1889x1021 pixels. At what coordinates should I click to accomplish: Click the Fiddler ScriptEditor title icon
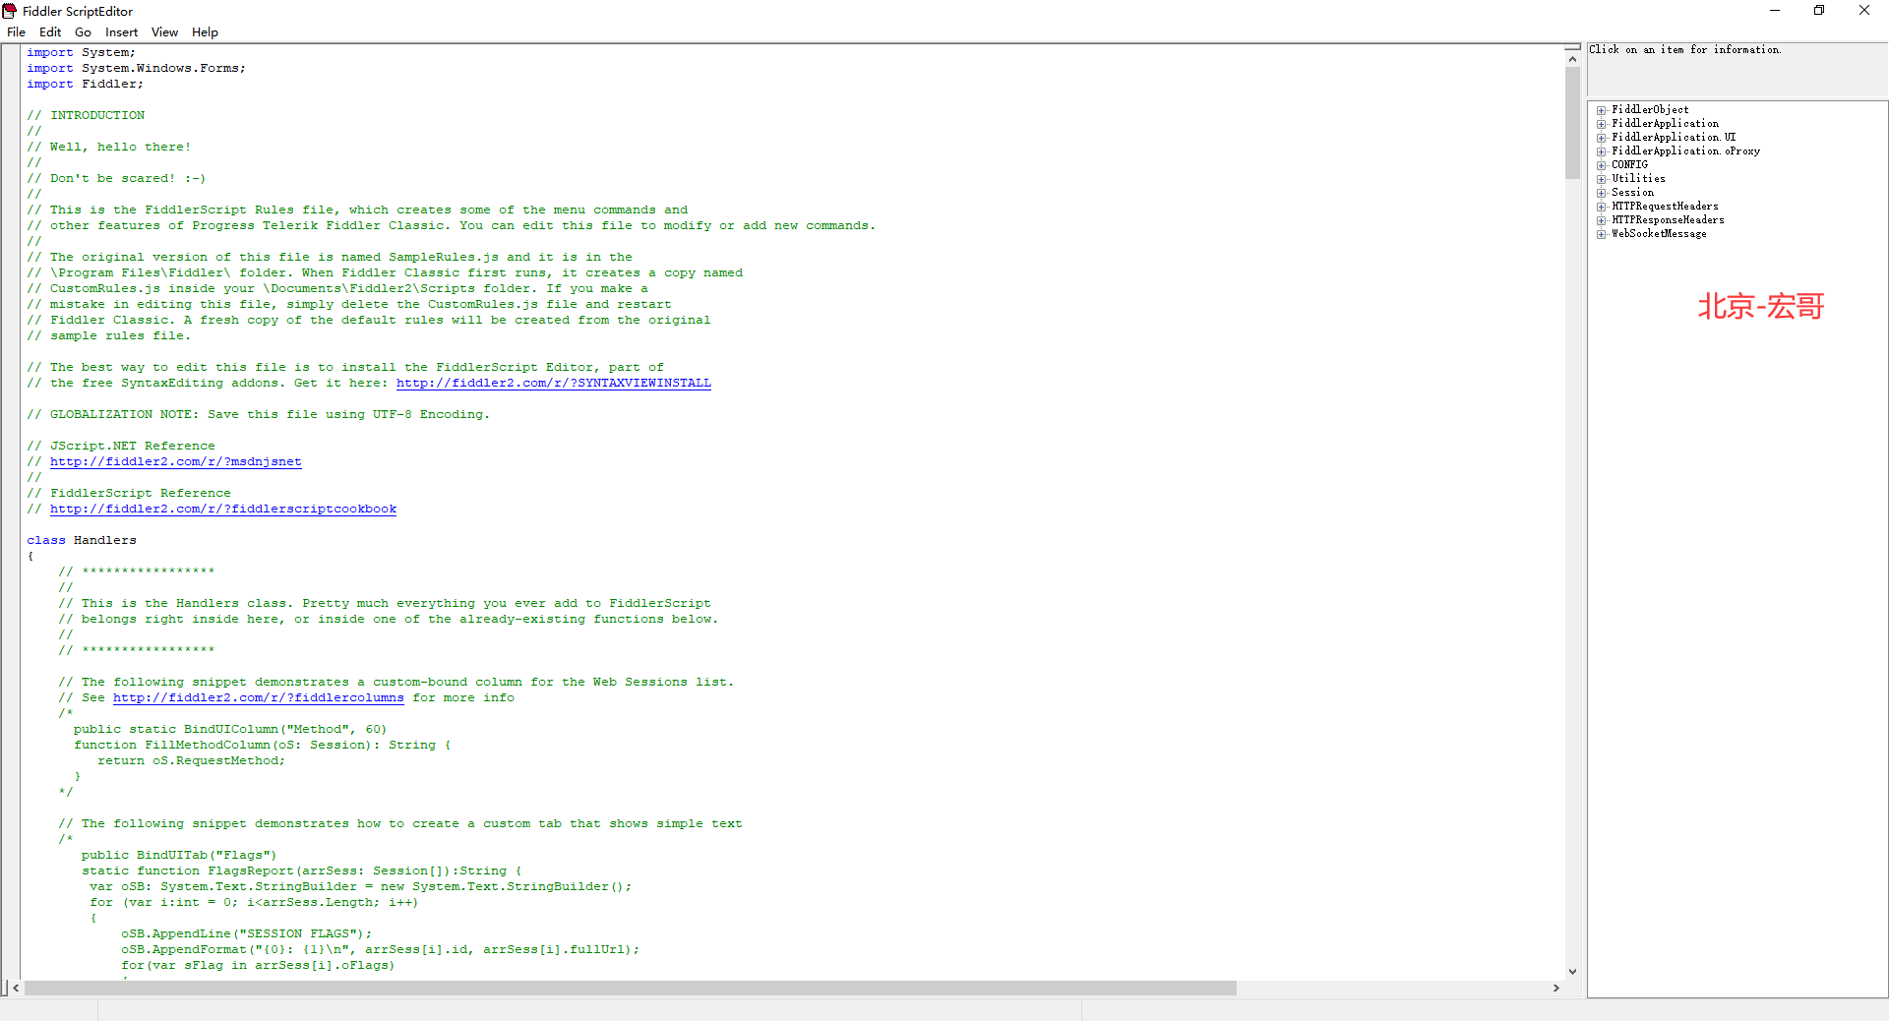pos(10,11)
